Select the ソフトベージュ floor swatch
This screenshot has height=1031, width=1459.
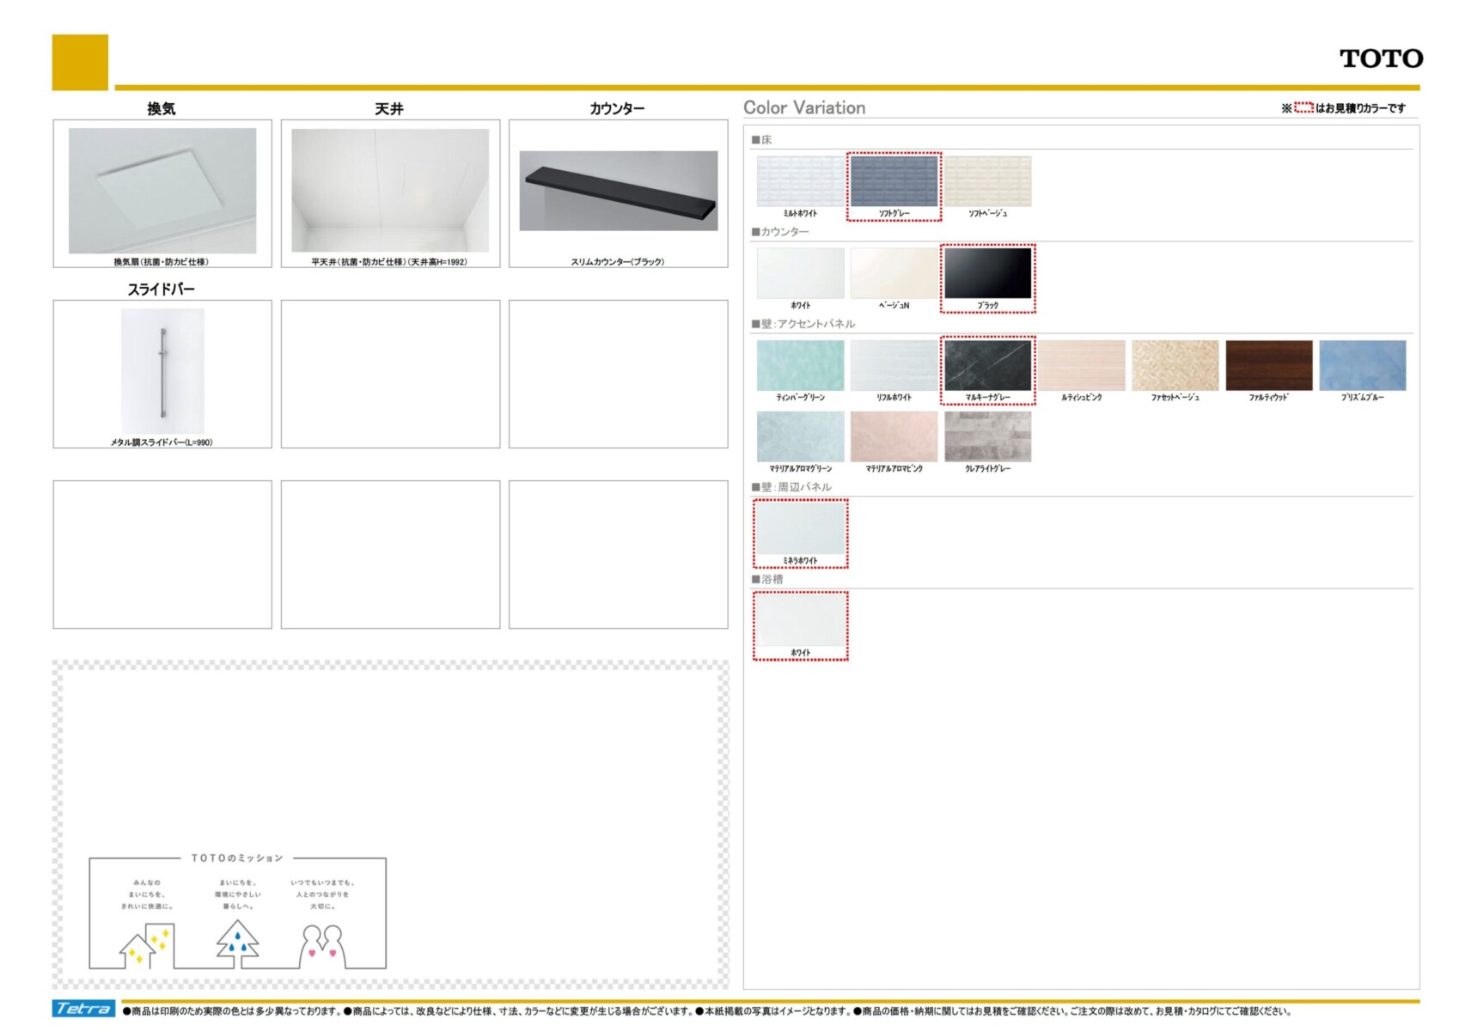coord(987,181)
